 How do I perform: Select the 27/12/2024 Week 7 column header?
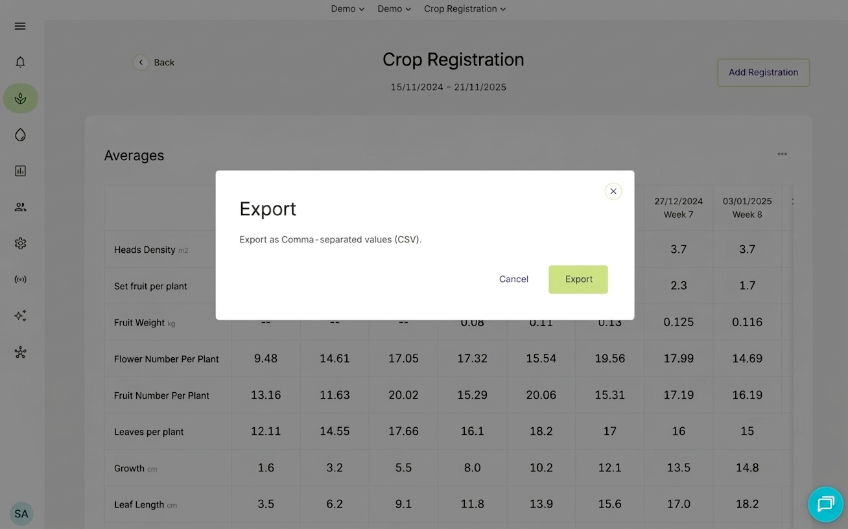[x=679, y=208]
